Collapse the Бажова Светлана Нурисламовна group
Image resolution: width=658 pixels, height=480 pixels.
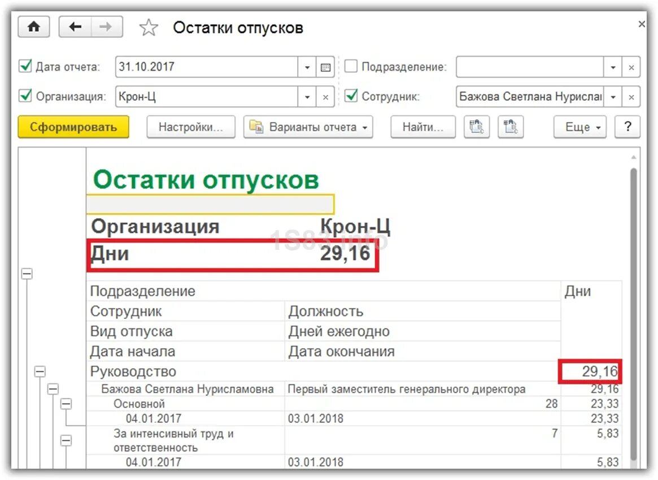53,389
